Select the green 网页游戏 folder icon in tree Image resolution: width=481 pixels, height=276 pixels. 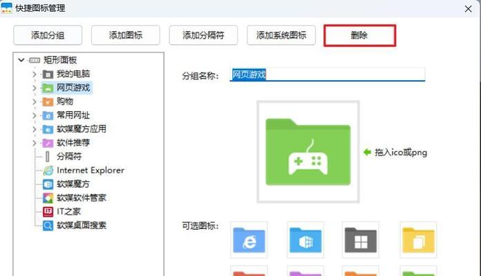48,88
